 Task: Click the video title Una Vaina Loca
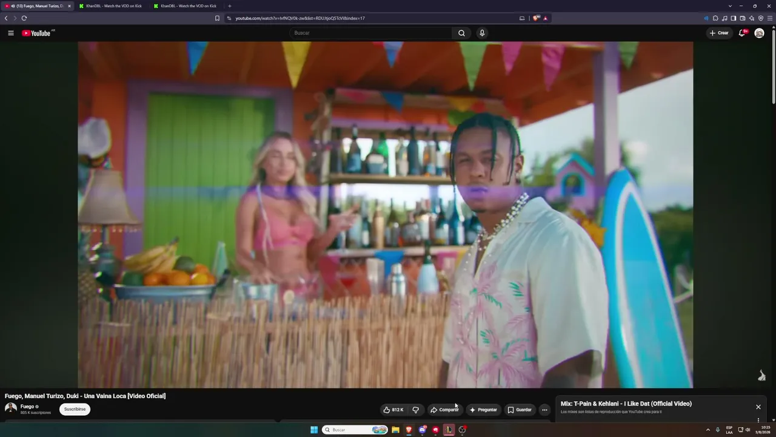point(85,396)
